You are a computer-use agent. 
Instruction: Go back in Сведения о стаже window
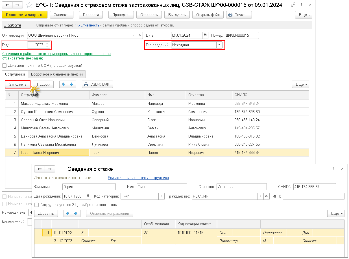pyautogui.click(x=40, y=169)
